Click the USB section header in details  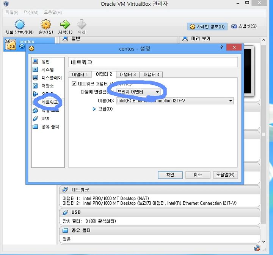tap(160, 213)
